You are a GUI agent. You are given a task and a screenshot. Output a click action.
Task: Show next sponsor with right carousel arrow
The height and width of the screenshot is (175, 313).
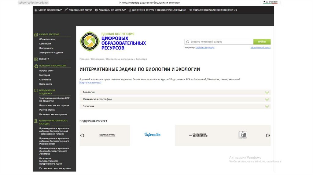268,135
